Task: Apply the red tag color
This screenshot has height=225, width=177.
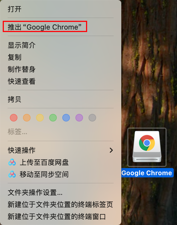Action: tap(14, 118)
